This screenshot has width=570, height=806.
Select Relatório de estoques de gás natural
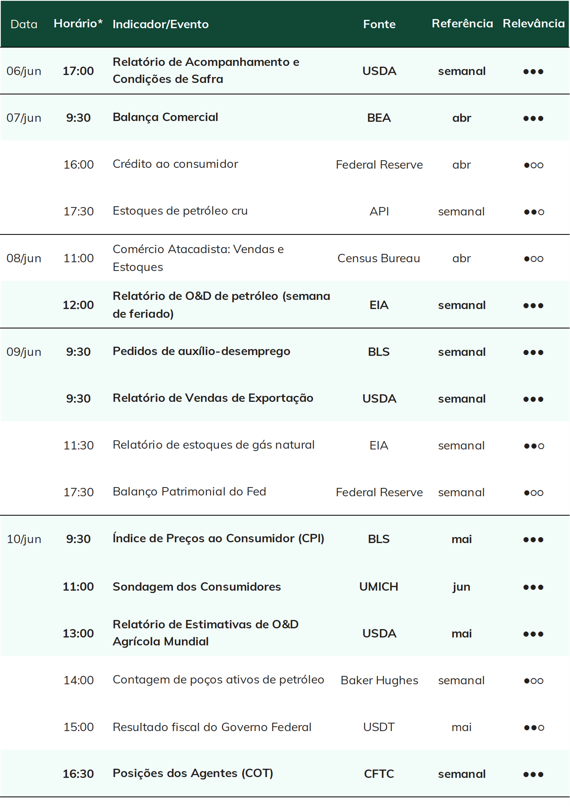click(x=214, y=445)
